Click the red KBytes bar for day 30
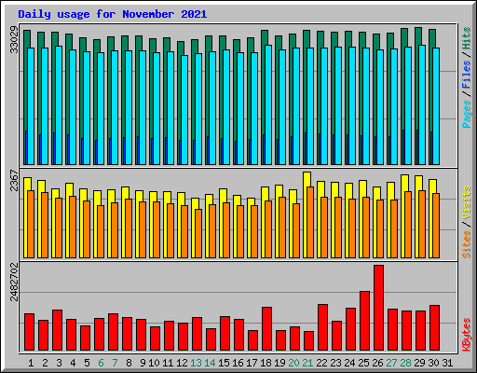Screen dimensions: 477x373 434,328
